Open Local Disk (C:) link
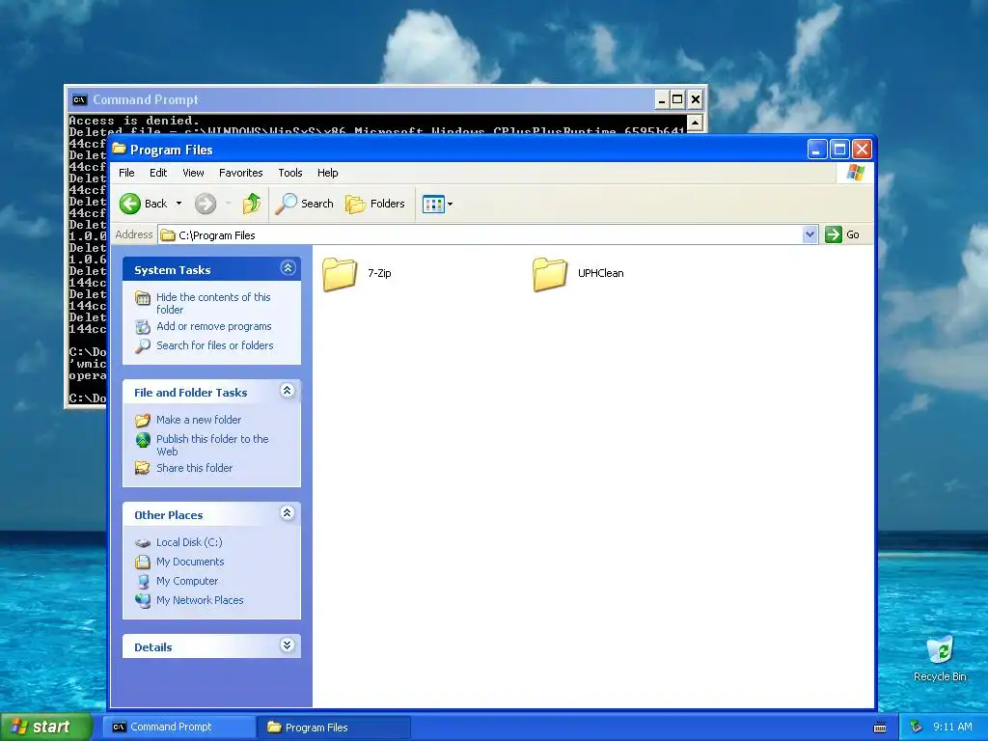 click(x=189, y=542)
